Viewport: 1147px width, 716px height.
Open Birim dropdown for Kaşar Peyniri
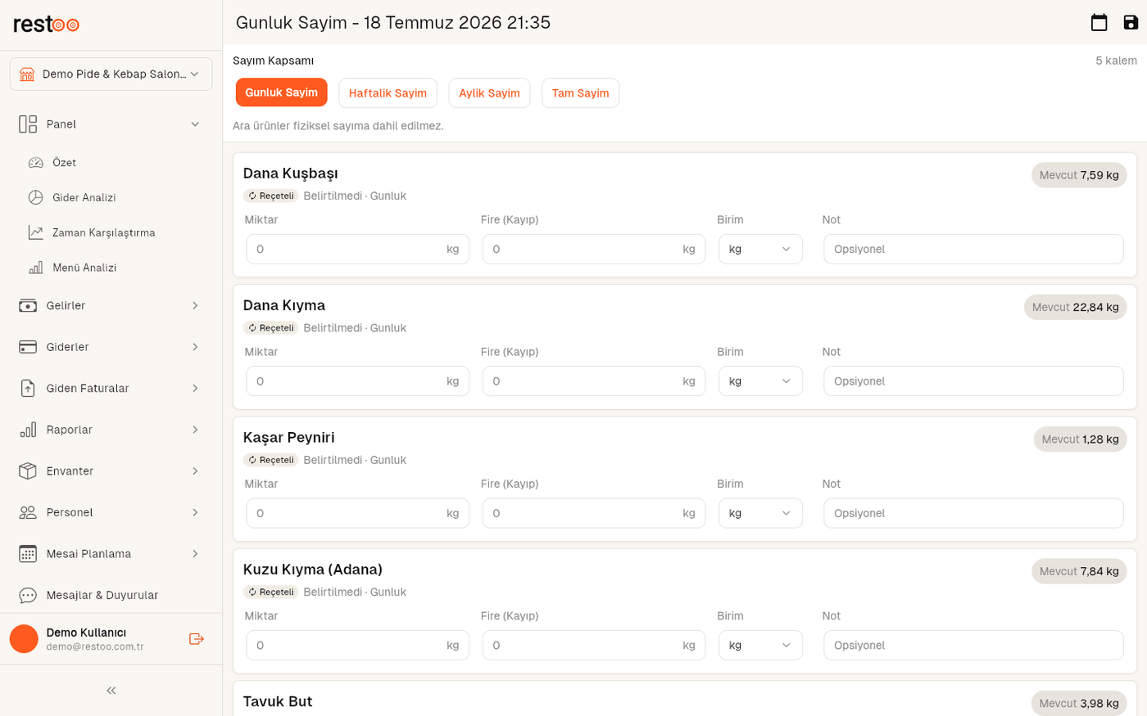(760, 513)
